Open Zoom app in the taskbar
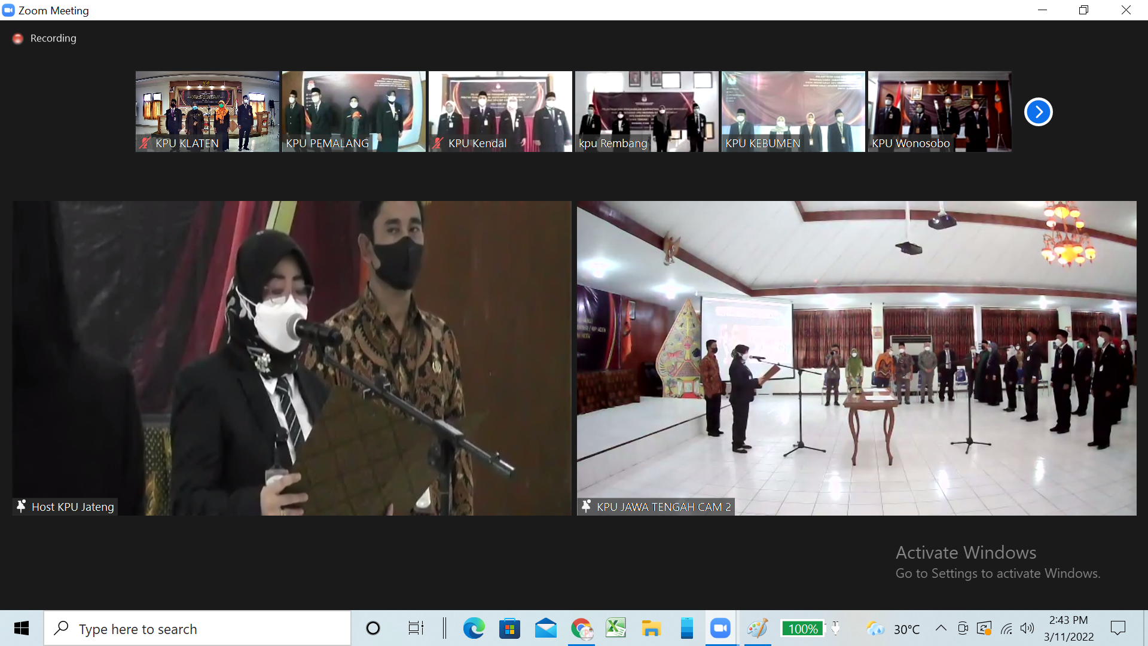 (x=720, y=628)
